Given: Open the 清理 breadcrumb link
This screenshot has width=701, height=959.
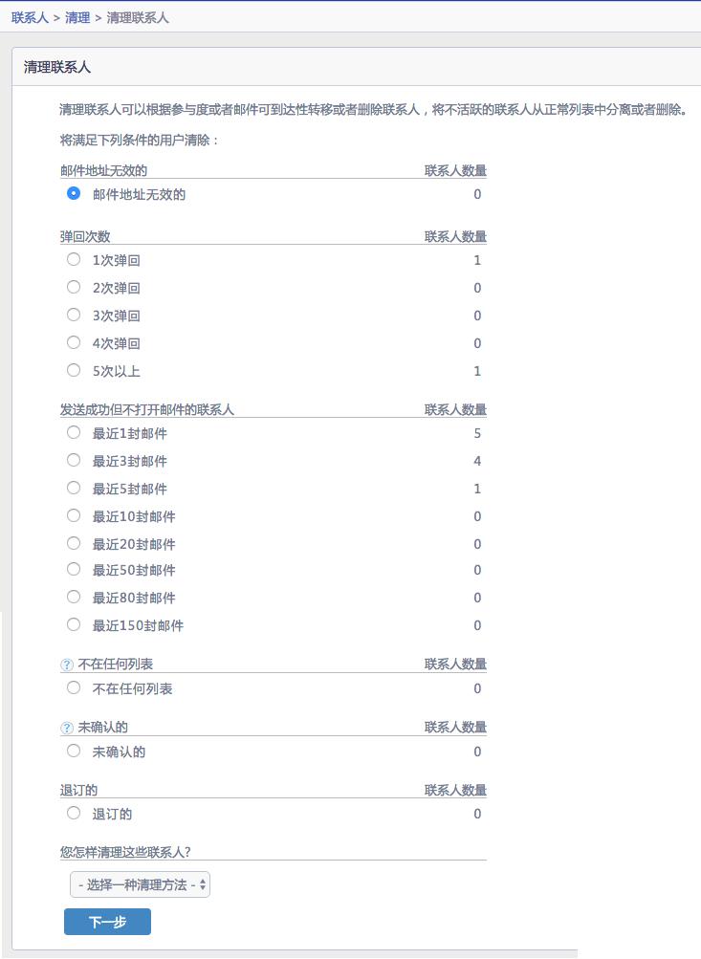Looking at the screenshot, I should click(77, 18).
